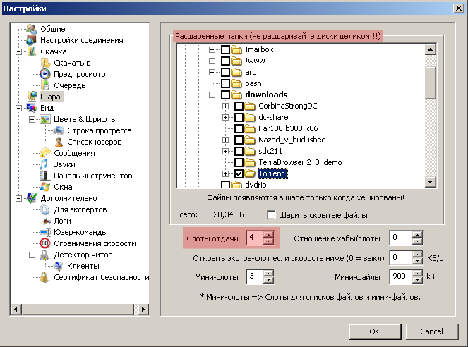468x347 pixels.
Task: Expand the dc-share folder node
Action: tap(225, 117)
